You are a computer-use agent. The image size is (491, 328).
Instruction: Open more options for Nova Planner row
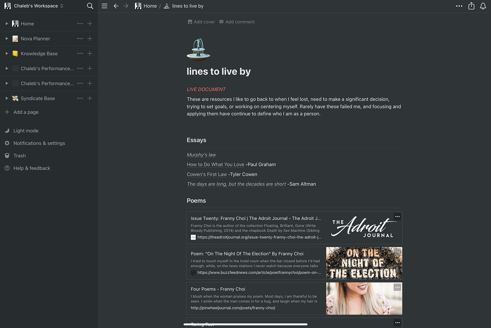coord(80,39)
